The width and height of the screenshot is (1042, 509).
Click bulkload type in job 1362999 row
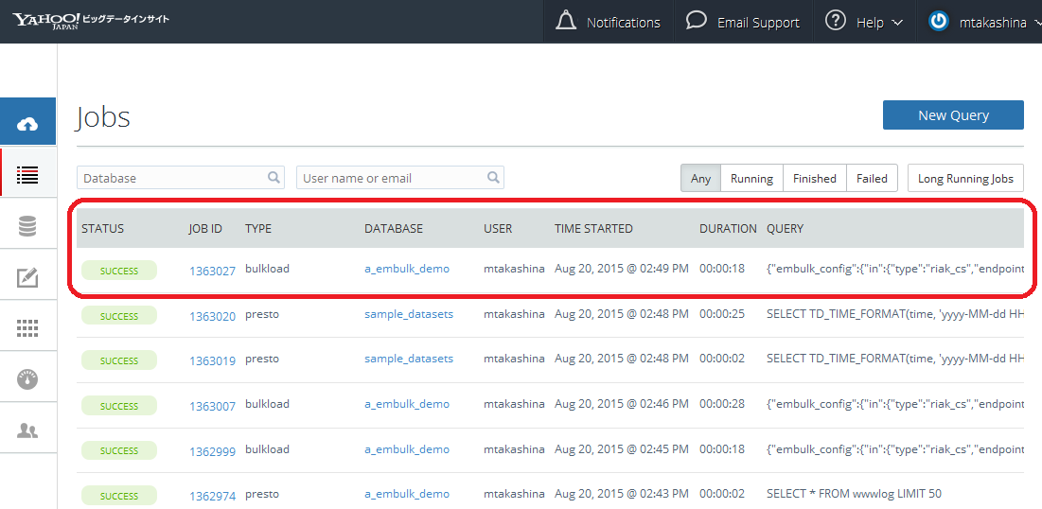(267, 449)
